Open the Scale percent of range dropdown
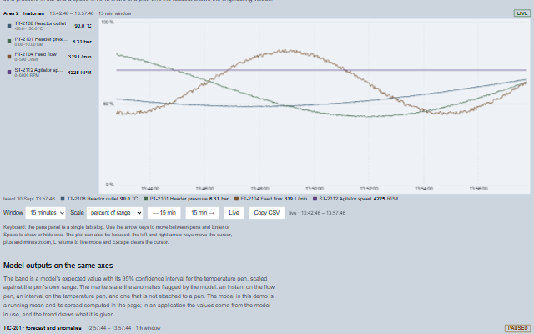 pos(115,213)
